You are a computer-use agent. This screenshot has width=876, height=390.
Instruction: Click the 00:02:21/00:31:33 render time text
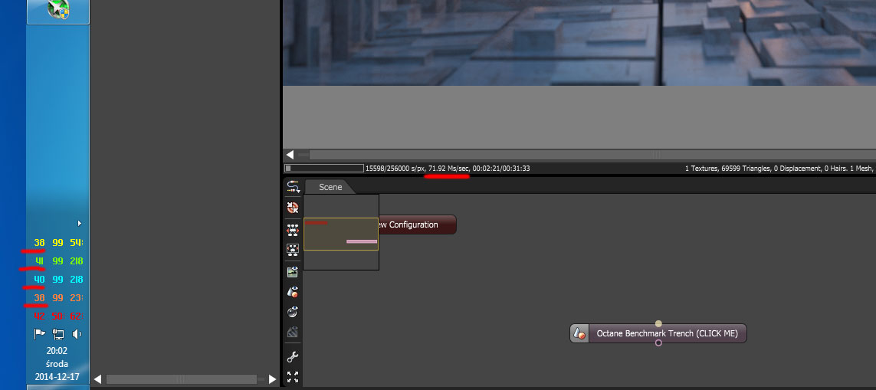[x=501, y=168]
